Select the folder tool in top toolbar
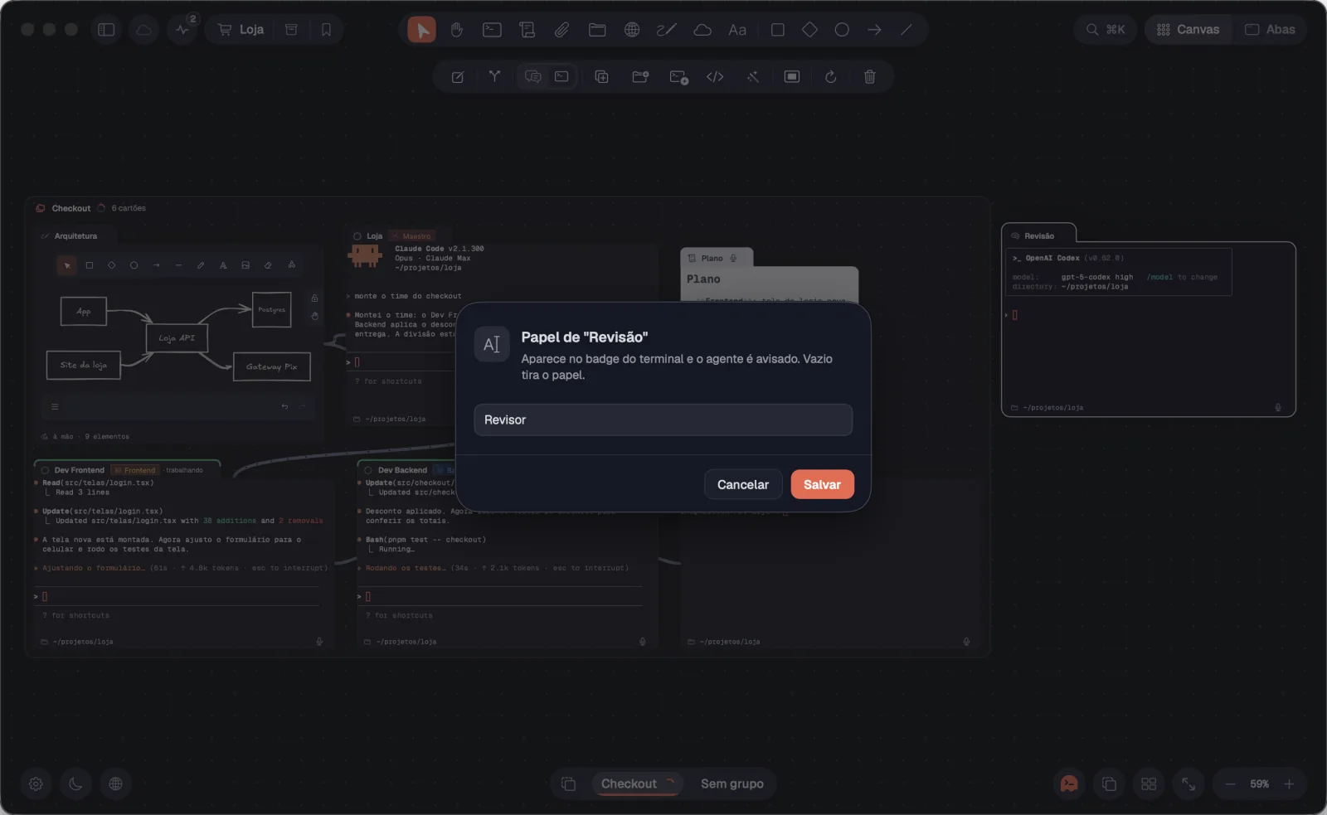Image resolution: width=1327 pixels, height=815 pixels. [x=597, y=30]
